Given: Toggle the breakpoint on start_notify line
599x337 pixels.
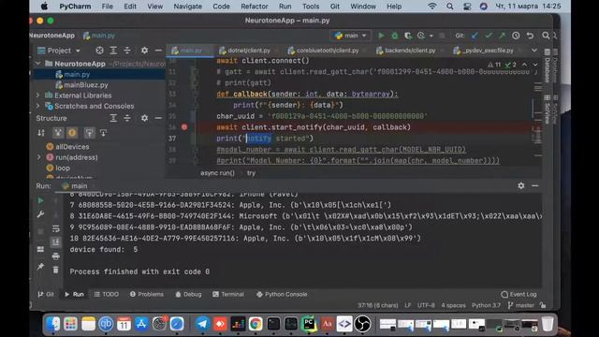Looking at the screenshot, I should 184,127.
